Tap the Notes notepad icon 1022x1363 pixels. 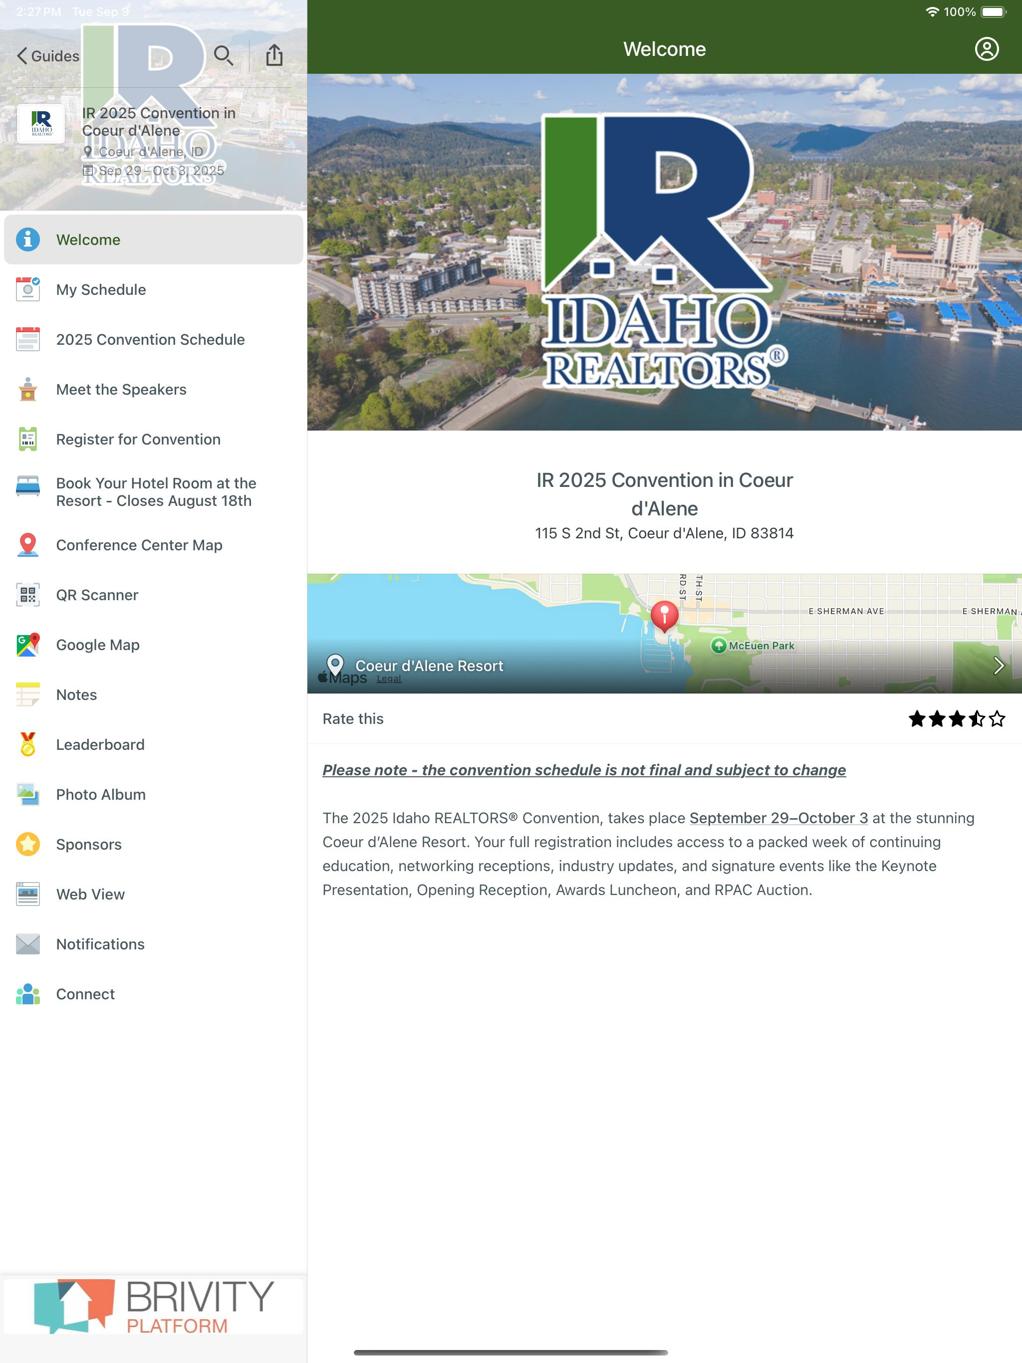coord(28,694)
